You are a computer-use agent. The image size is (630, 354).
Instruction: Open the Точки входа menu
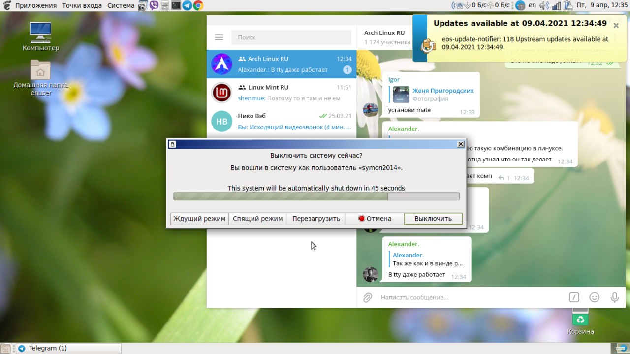82,6
